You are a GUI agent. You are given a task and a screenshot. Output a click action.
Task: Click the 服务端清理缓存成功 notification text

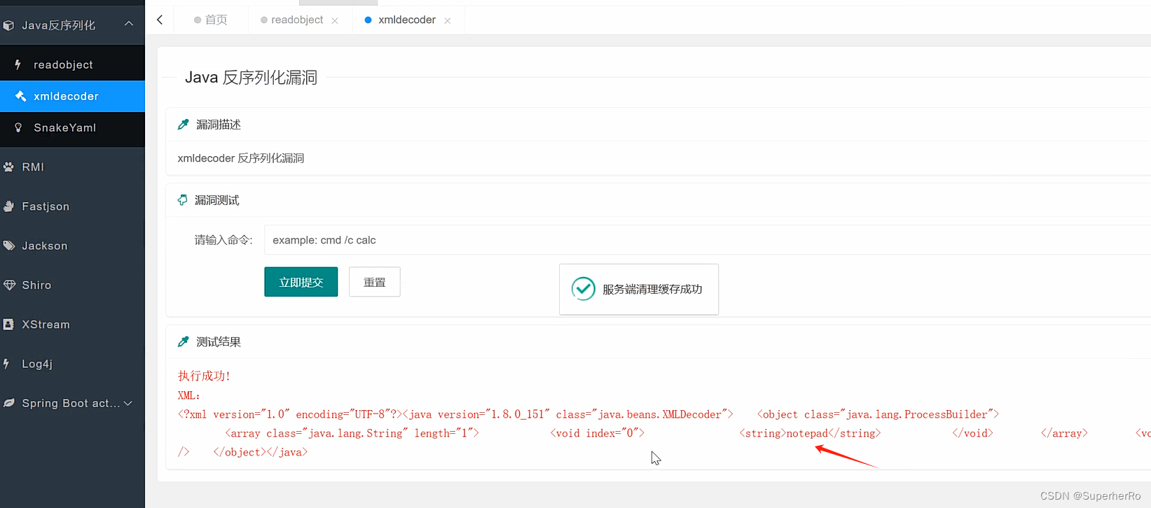tap(652, 289)
